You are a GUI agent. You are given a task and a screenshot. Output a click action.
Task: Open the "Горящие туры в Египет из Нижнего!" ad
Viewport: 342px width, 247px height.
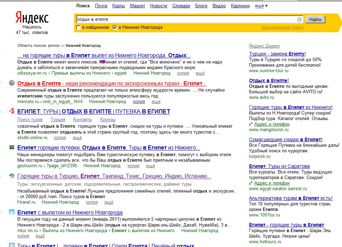[x=291, y=107]
